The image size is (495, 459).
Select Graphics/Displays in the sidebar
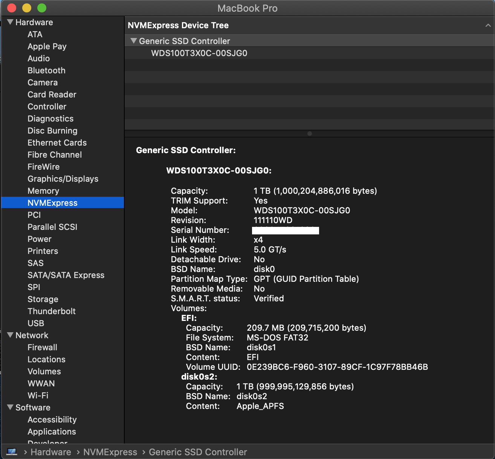point(63,179)
